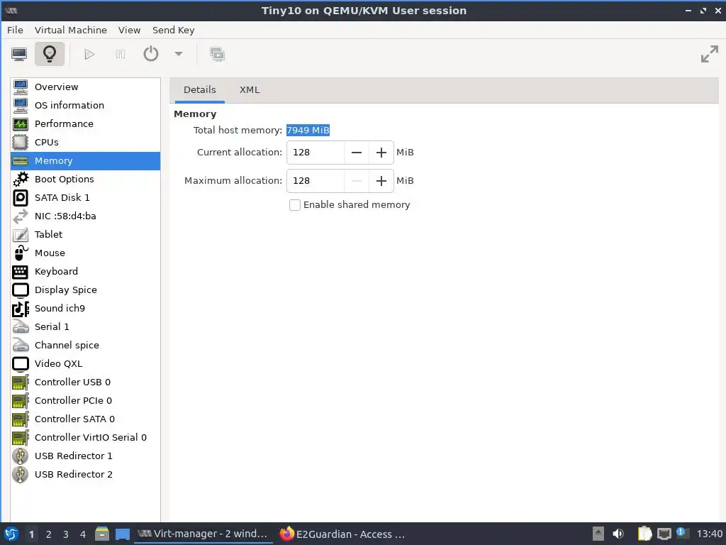Activate Virt-manager taskbar entry

tap(202, 534)
